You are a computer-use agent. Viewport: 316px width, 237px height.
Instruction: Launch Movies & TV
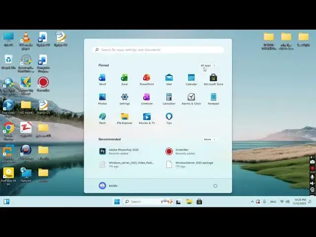tap(147, 118)
